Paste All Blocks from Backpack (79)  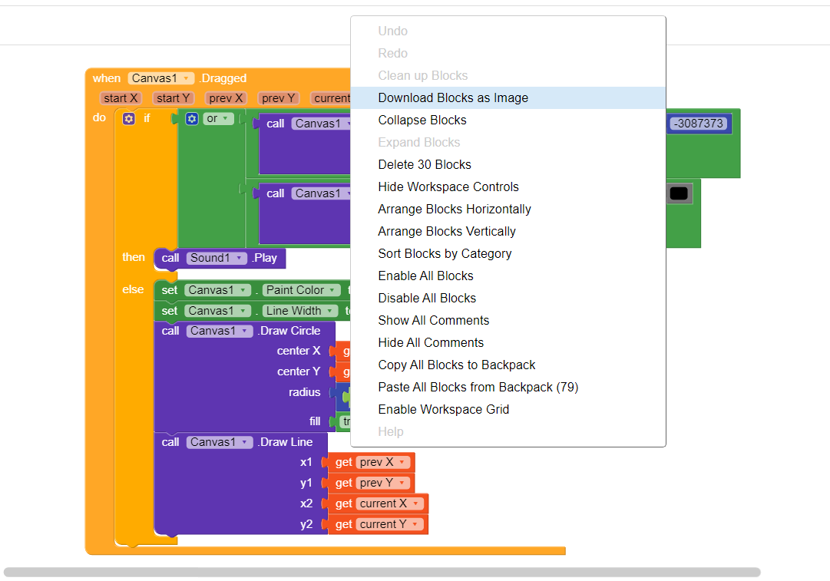[478, 388]
